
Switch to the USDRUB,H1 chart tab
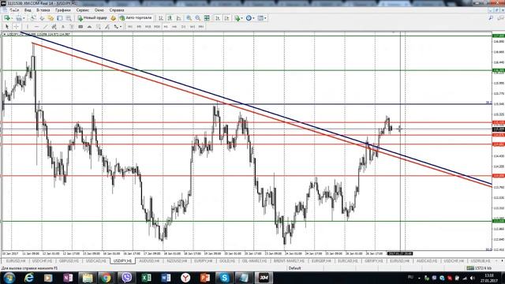point(481,260)
